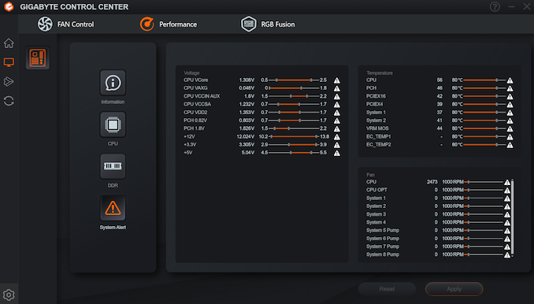534x304 pixels.
Task: Open settings gear at bottom left
Action: point(9,295)
